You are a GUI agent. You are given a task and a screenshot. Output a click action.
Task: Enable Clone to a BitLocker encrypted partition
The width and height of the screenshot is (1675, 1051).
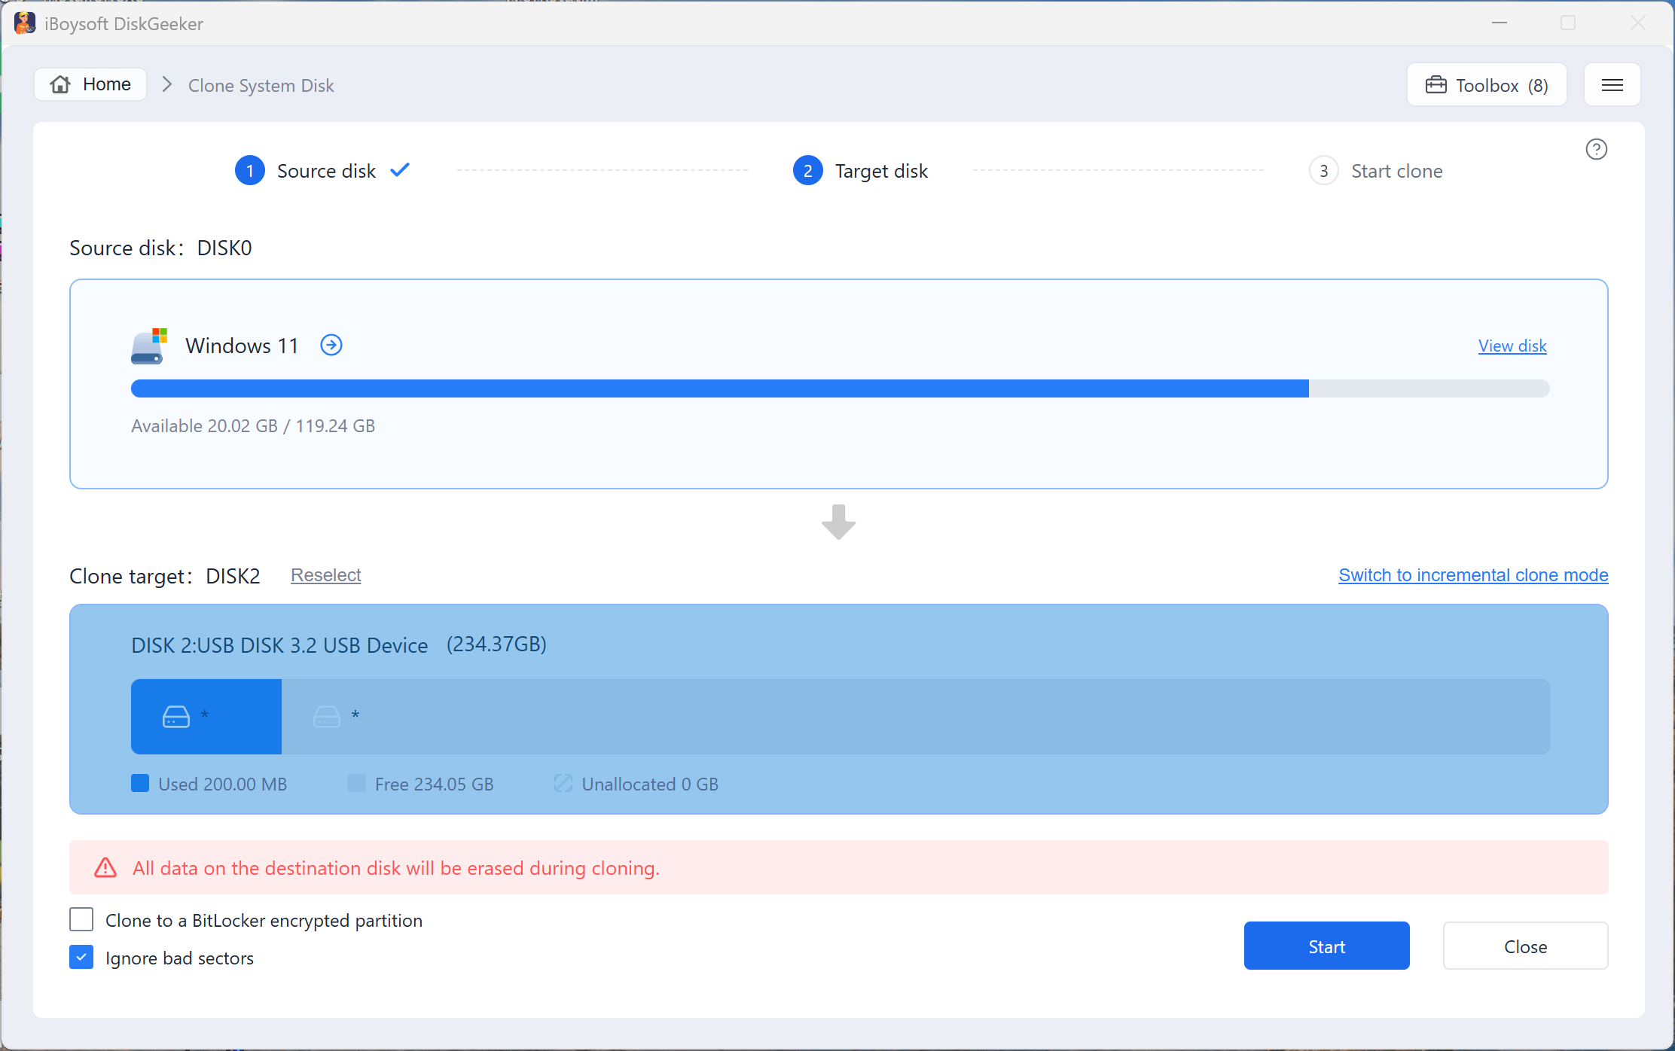point(81,920)
